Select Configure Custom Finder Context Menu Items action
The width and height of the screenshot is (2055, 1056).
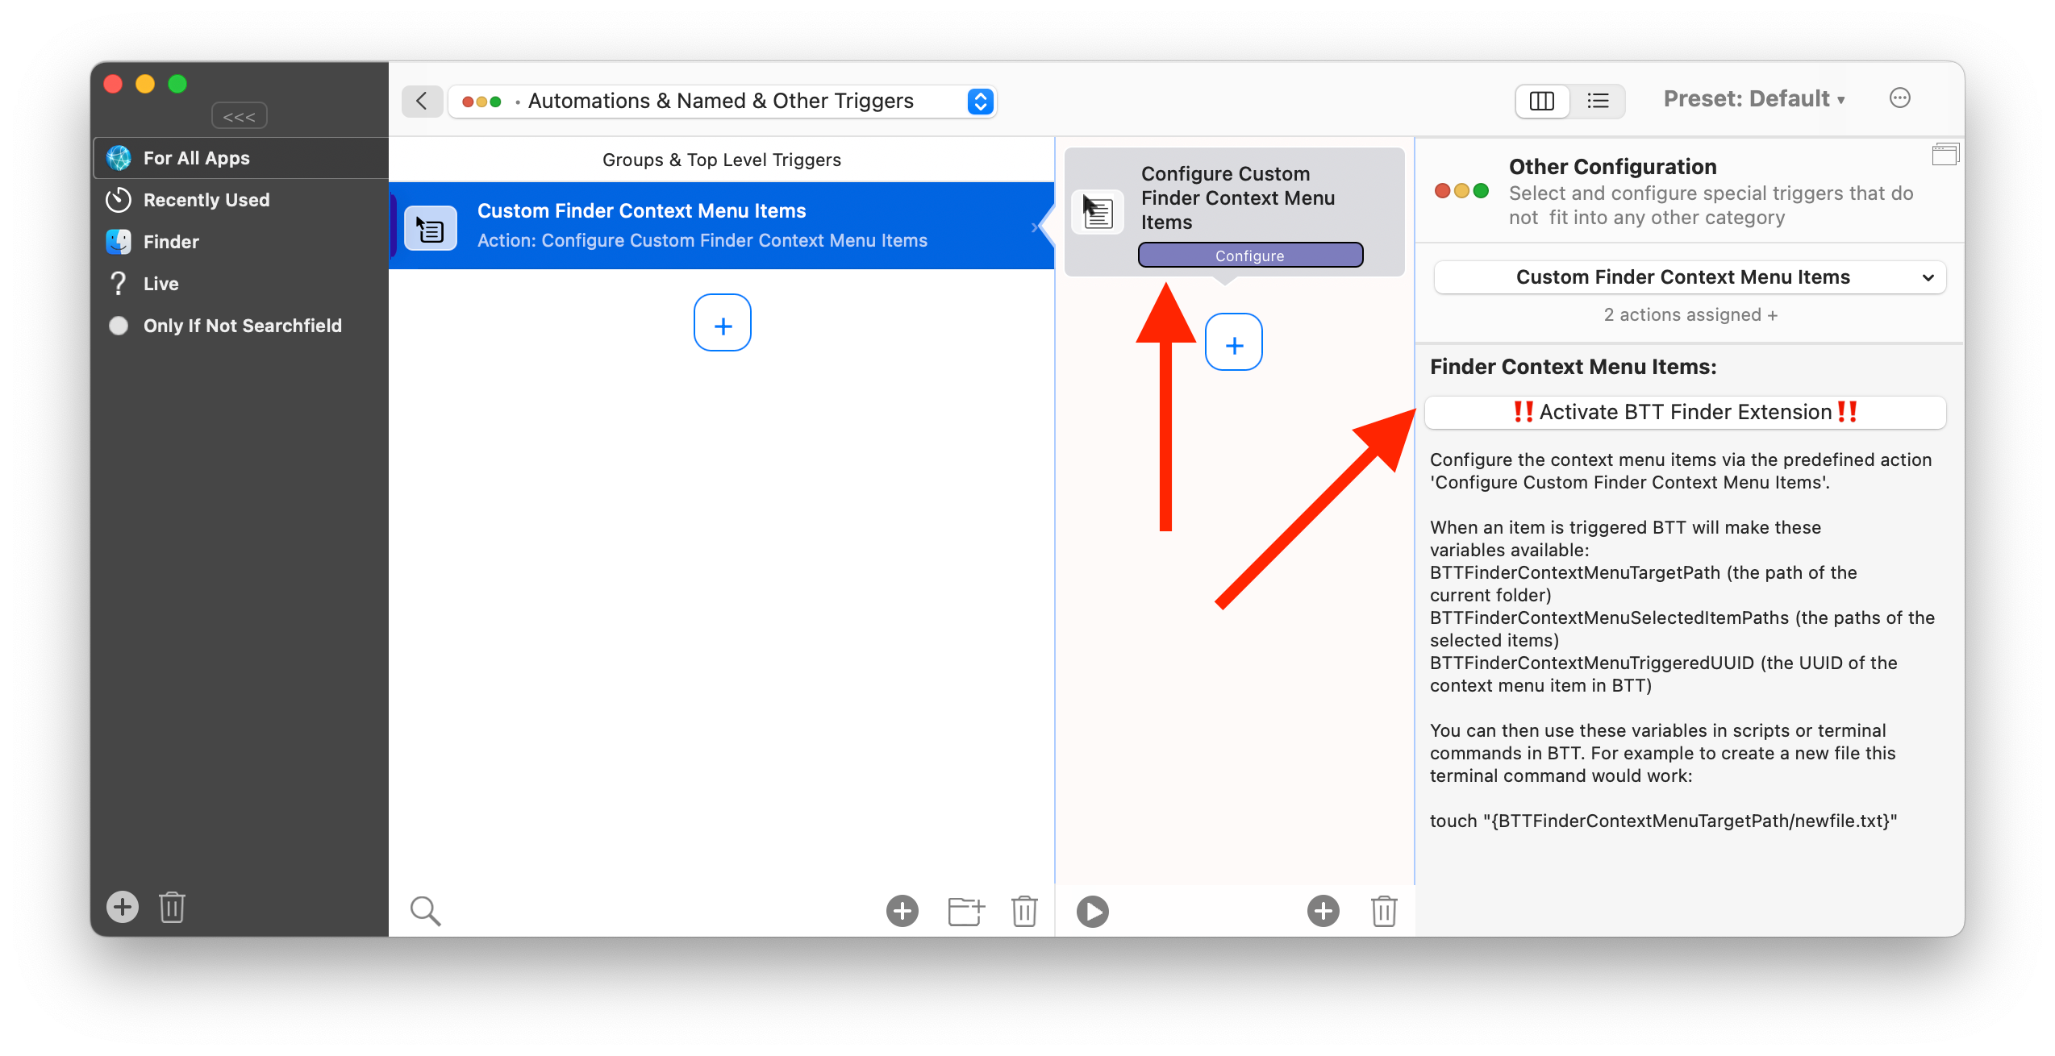coord(1234,211)
